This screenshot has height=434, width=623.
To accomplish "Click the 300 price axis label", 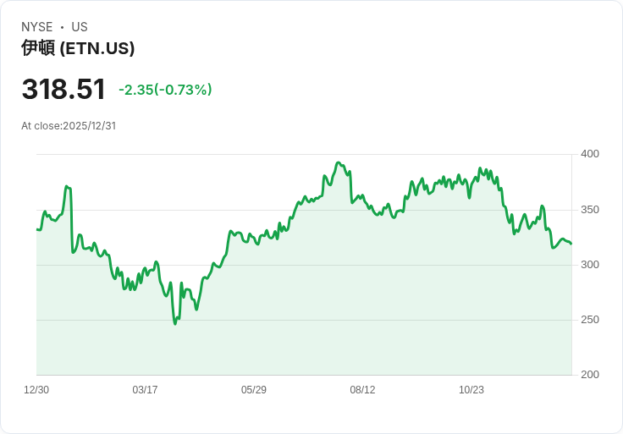I will 590,265.
